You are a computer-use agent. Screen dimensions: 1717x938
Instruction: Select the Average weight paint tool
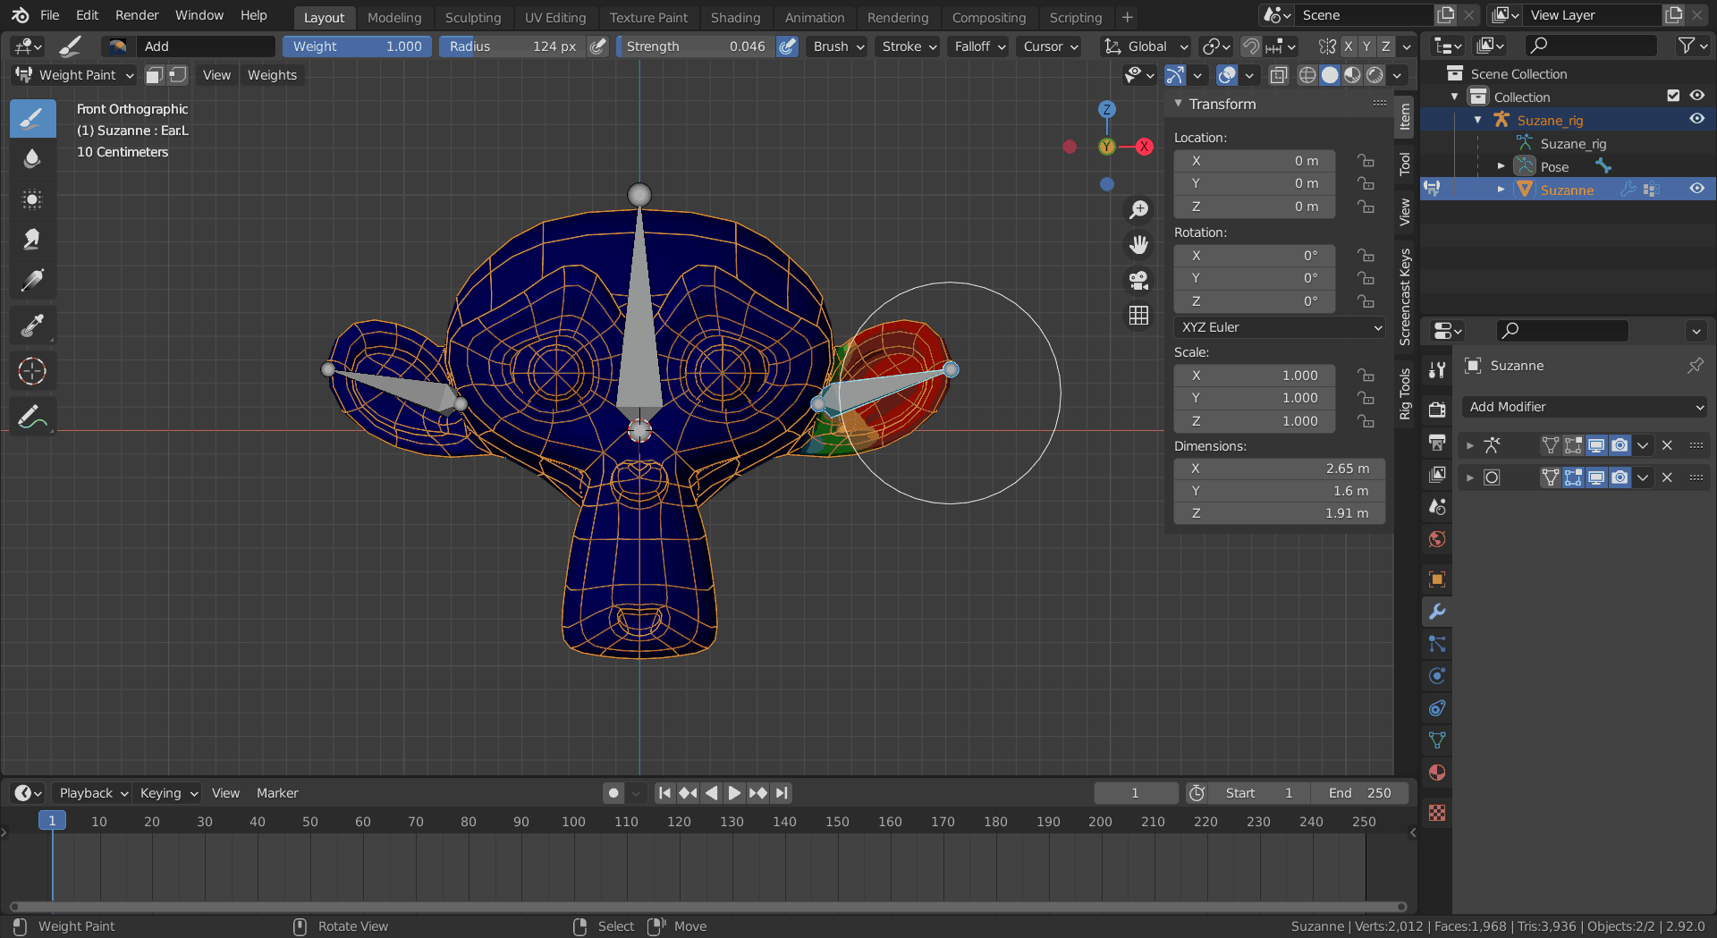pos(32,199)
